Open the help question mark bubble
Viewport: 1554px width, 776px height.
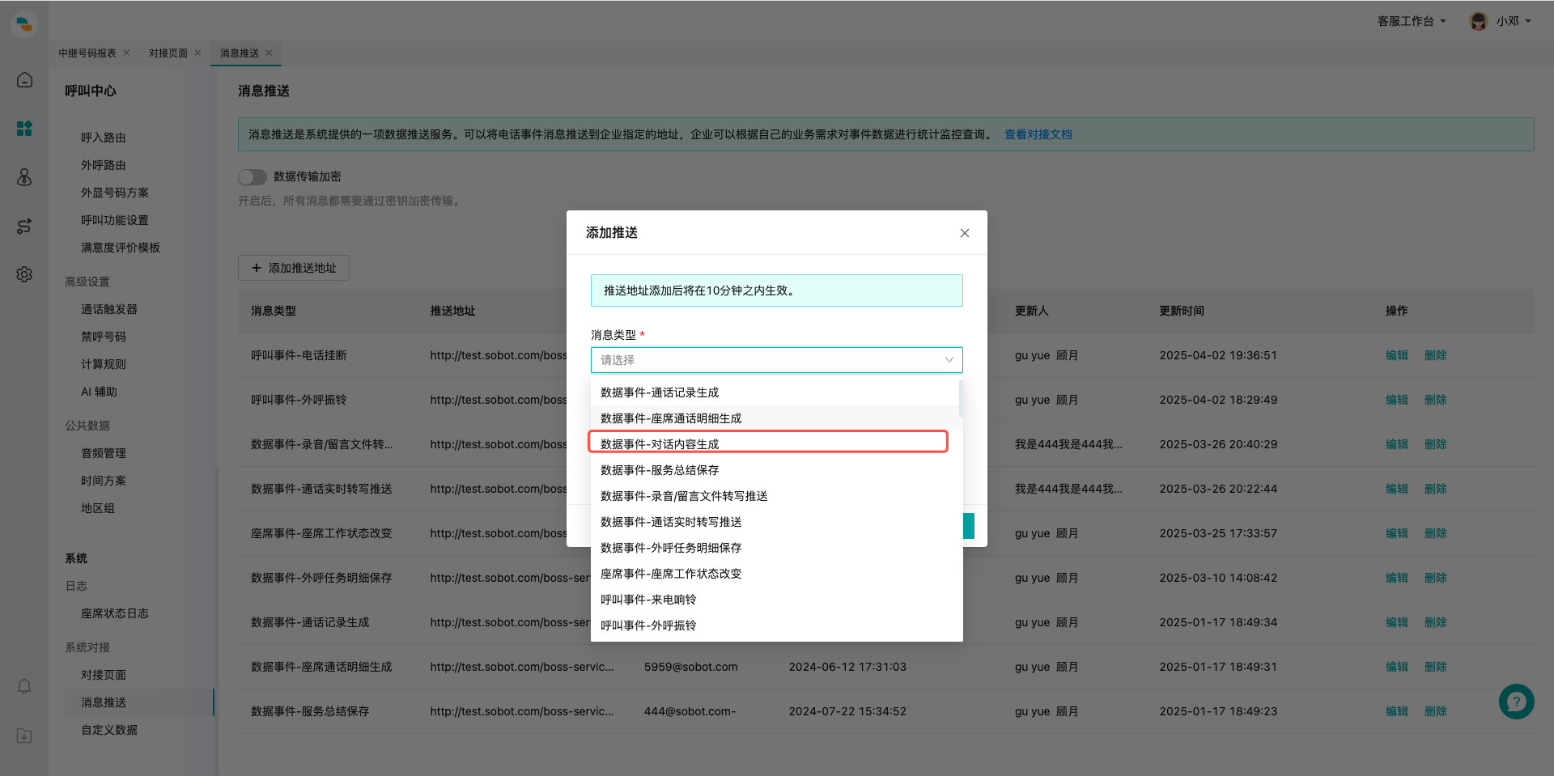pos(1516,702)
